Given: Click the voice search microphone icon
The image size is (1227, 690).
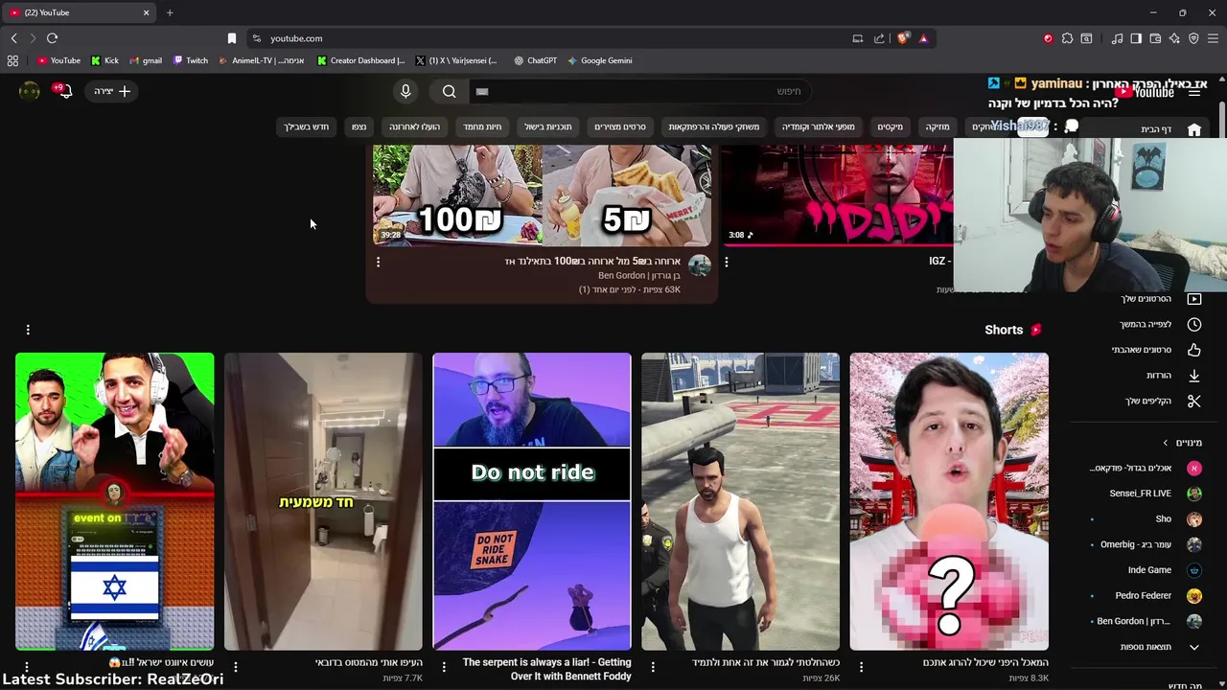Looking at the screenshot, I should click(x=405, y=91).
